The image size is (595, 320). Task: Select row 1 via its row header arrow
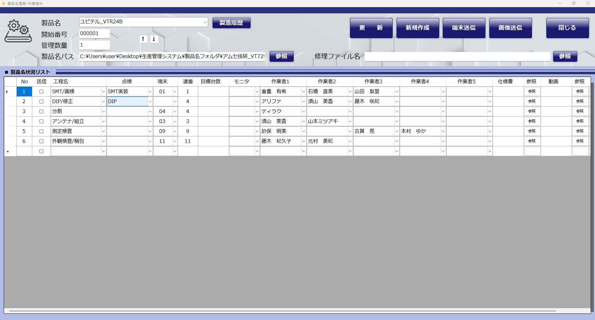(10, 92)
